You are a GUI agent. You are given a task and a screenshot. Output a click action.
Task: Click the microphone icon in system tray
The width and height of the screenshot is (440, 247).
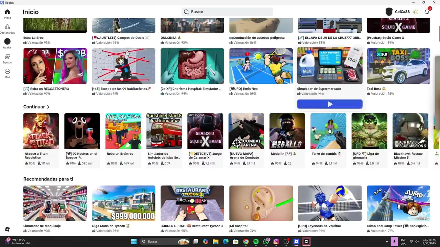pyautogui.click(x=395, y=242)
